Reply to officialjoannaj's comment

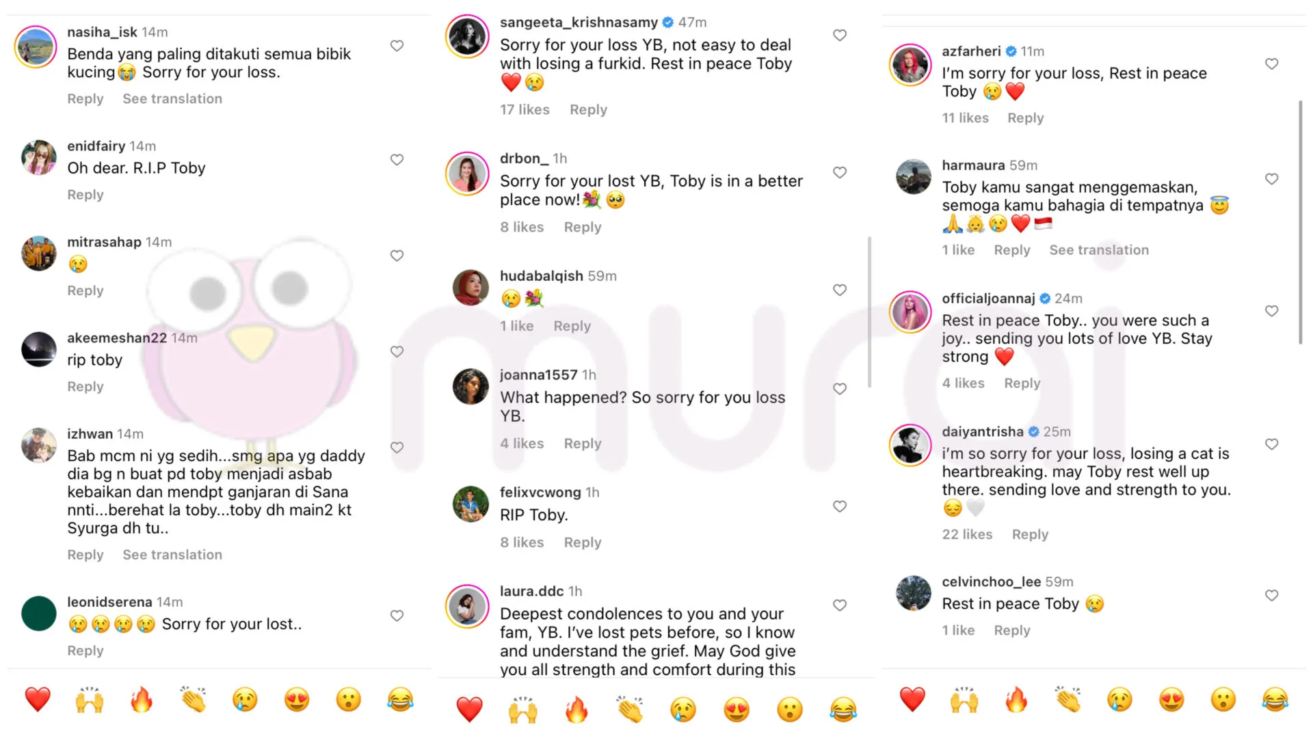(x=1022, y=383)
